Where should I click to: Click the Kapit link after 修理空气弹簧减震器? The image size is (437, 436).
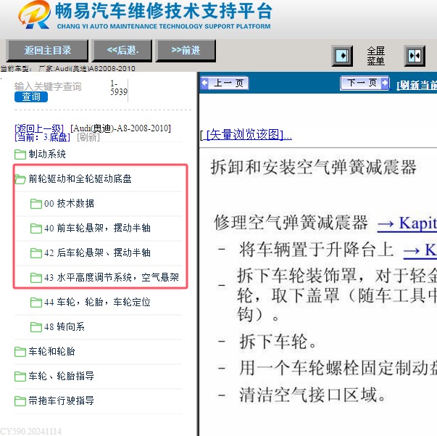coord(407,223)
